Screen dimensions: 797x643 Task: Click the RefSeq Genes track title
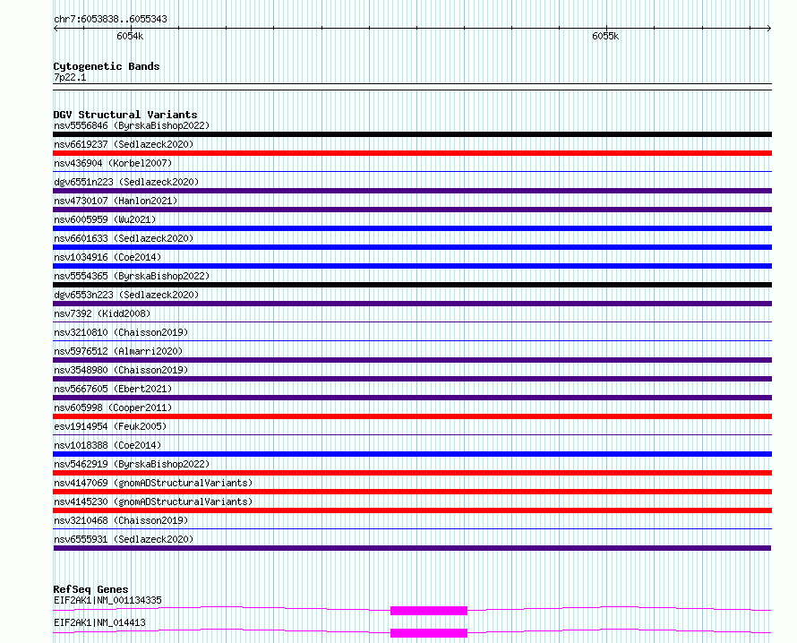point(90,589)
